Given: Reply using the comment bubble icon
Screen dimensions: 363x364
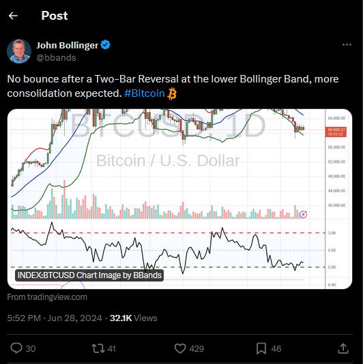Looking at the screenshot, I should (16, 348).
